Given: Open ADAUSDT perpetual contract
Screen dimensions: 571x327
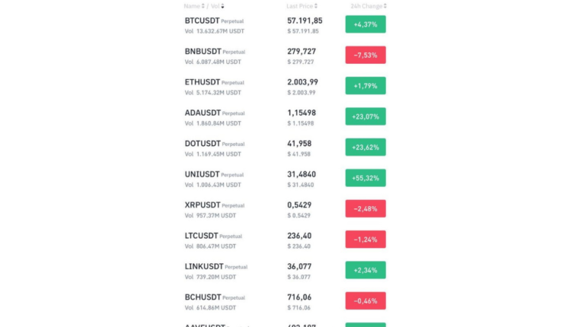Looking at the screenshot, I should [x=203, y=113].
